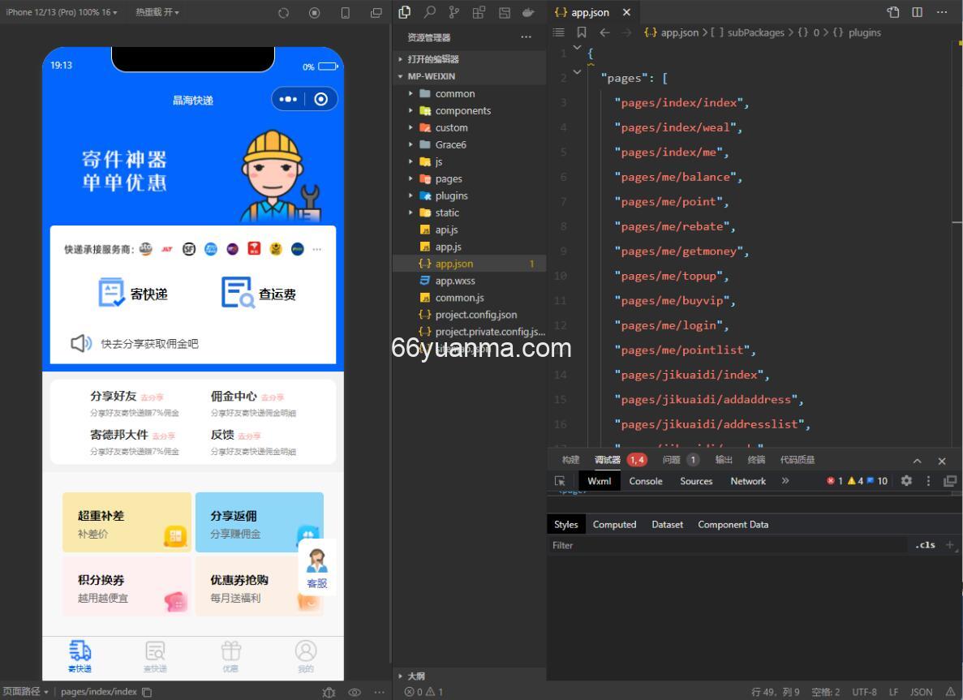Viewport: 963px width, 700px height.
Task: Expand the pages folder in explorer
Action: 448,178
